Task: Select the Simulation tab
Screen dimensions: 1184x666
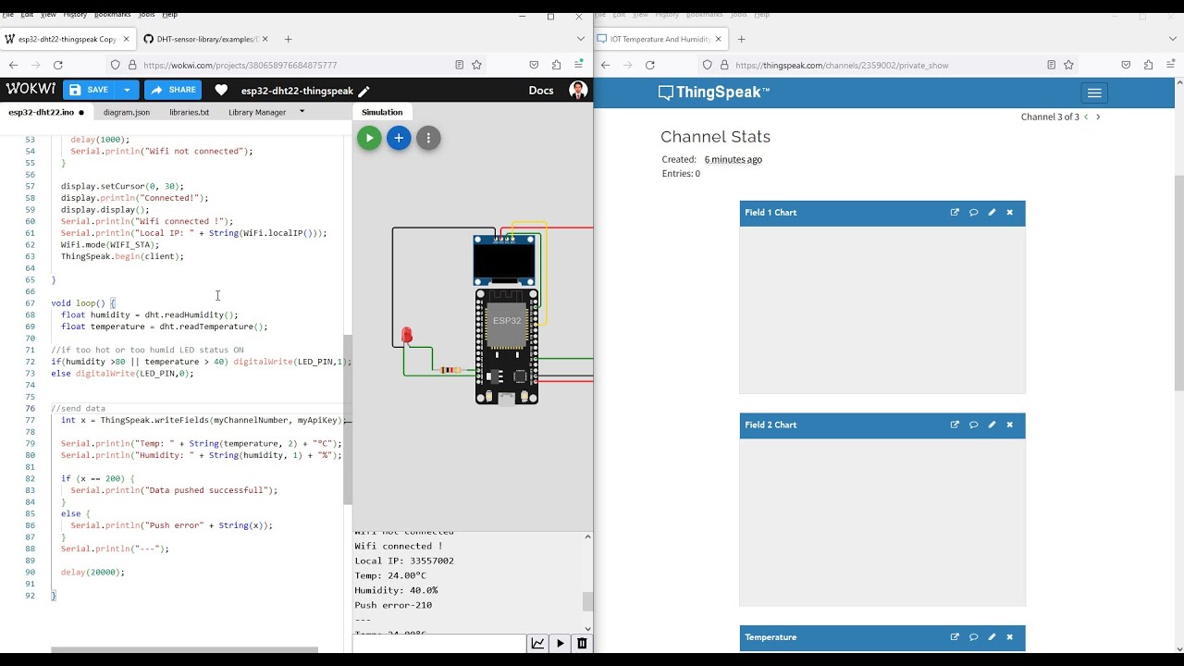Action: [382, 112]
